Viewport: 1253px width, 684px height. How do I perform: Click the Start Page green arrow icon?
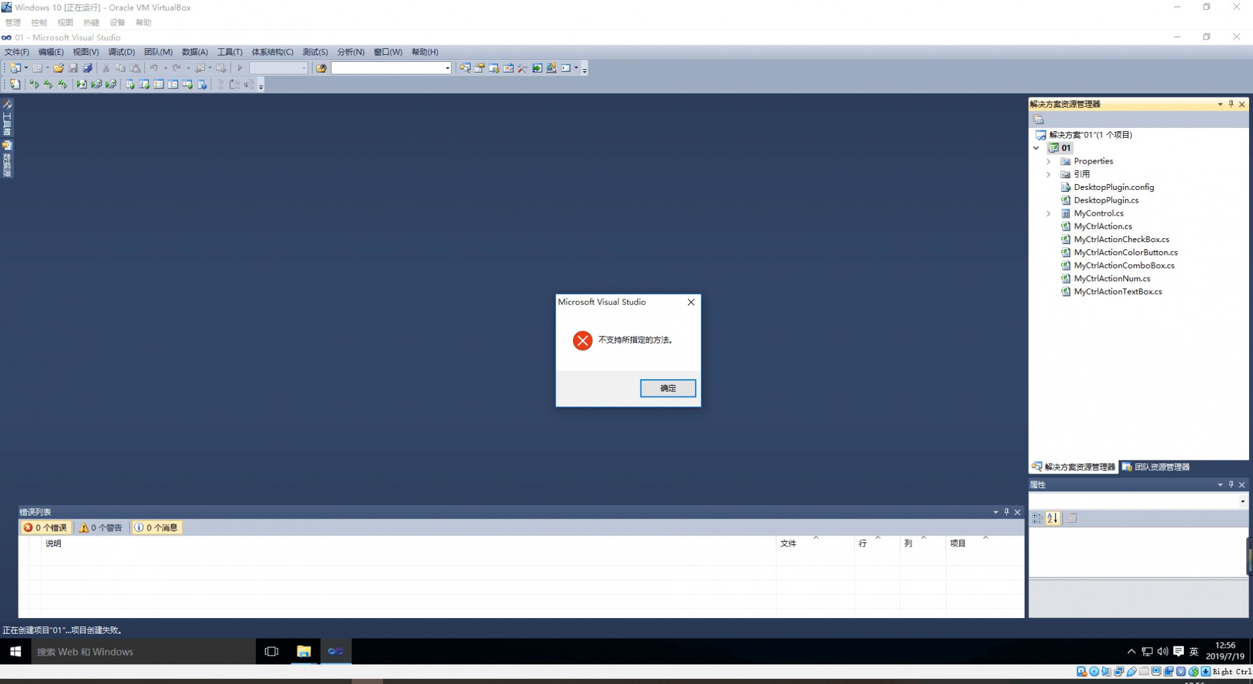pos(537,68)
